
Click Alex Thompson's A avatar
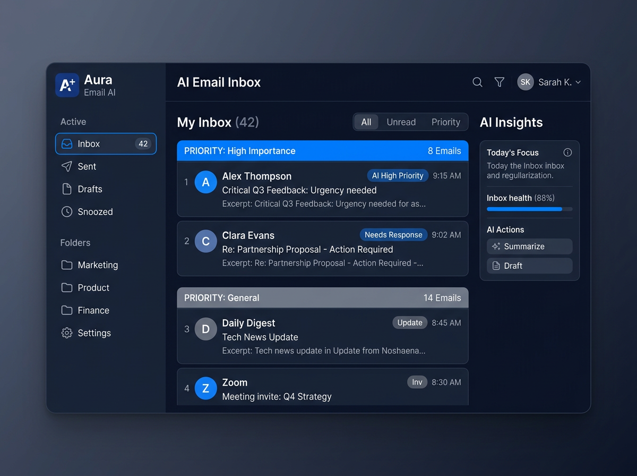[206, 182]
